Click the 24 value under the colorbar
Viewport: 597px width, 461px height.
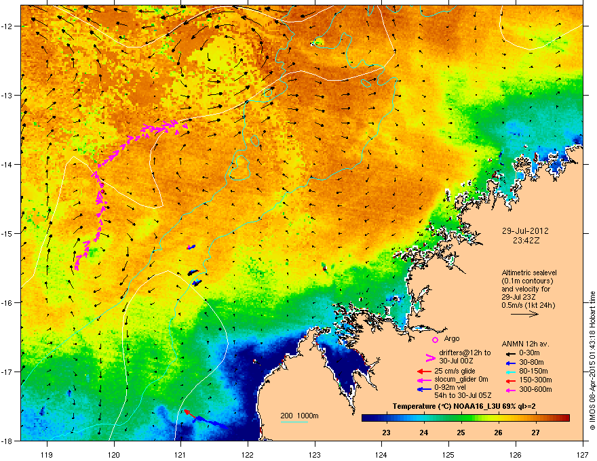[x=424, y=433]
